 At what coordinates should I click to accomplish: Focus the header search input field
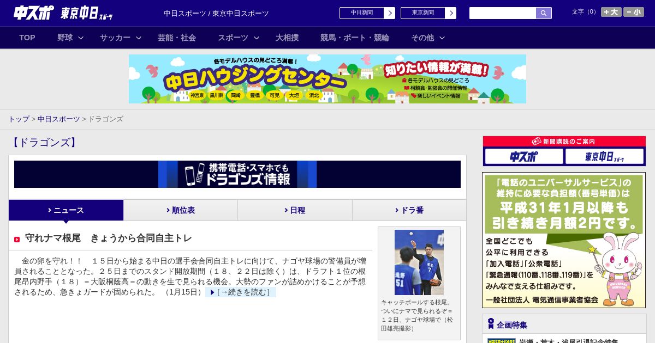tap(503, 13)
